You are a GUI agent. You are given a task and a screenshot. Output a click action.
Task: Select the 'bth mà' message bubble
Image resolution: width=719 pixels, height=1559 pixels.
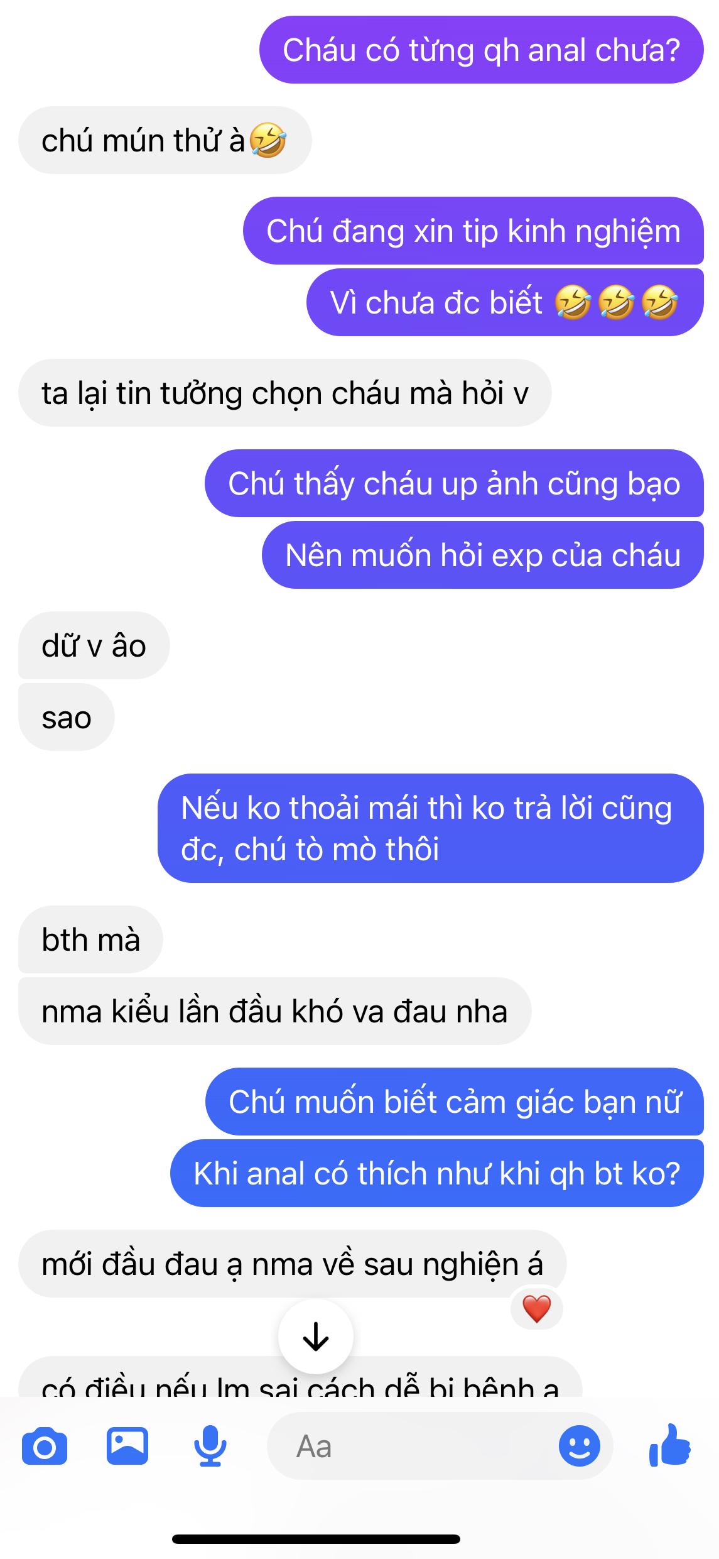point(91,939)
